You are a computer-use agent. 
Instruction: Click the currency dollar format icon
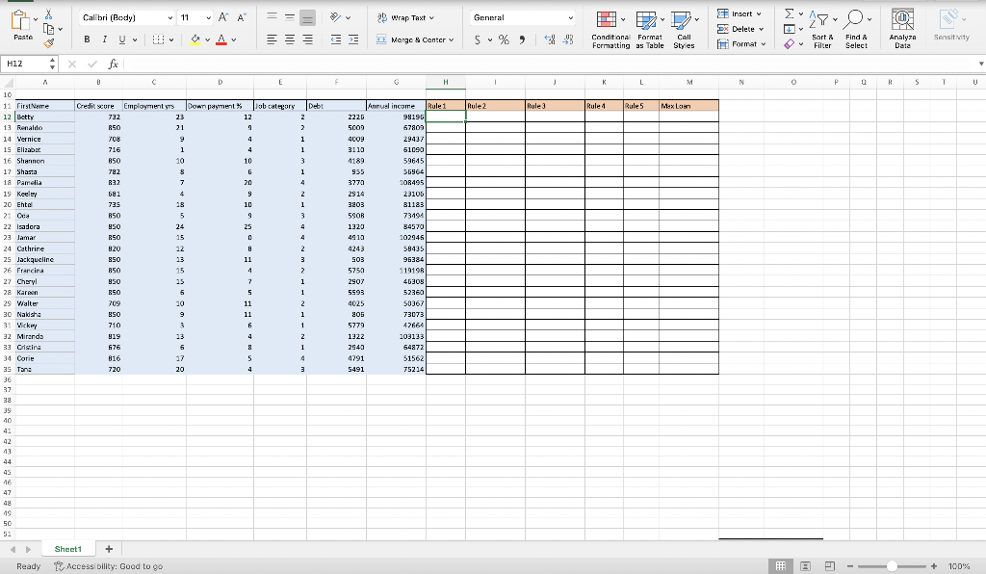click(x=478, y=39)
